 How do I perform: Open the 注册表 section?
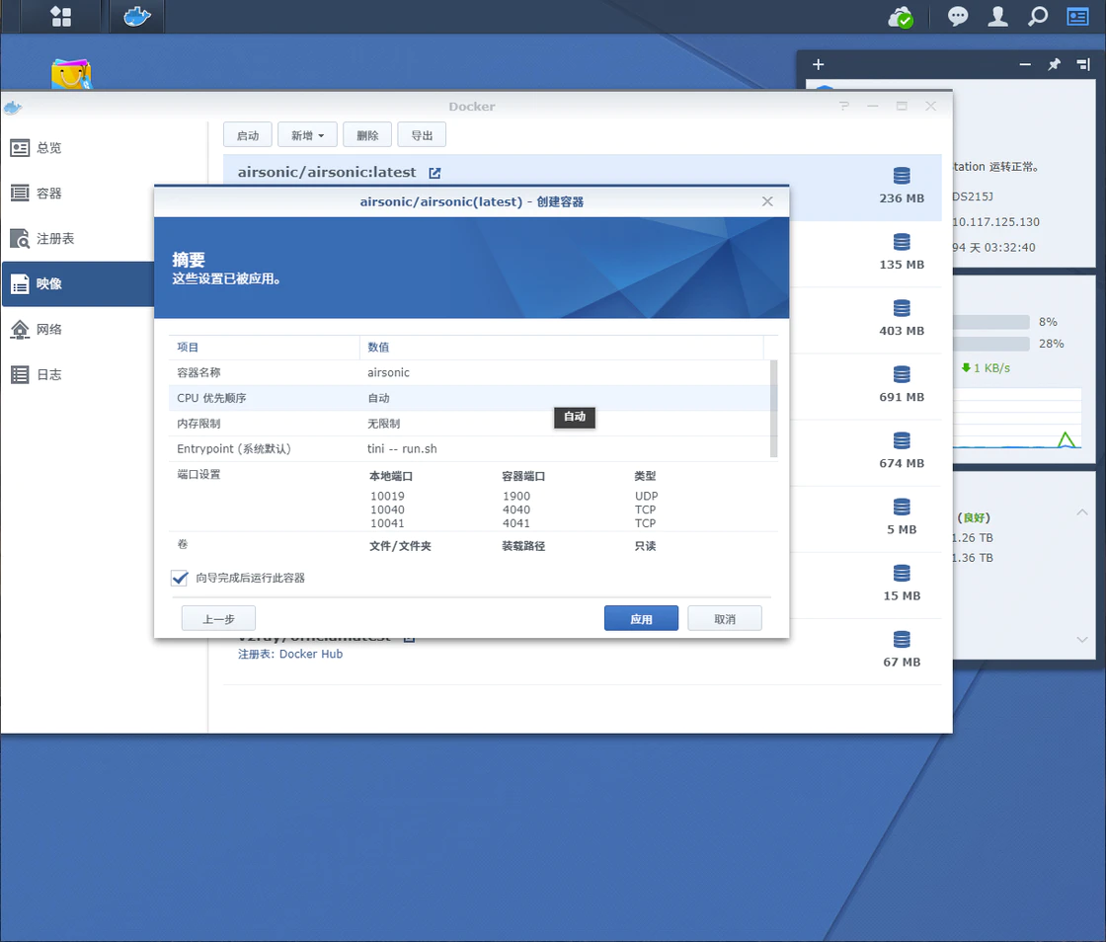[55, 239]
